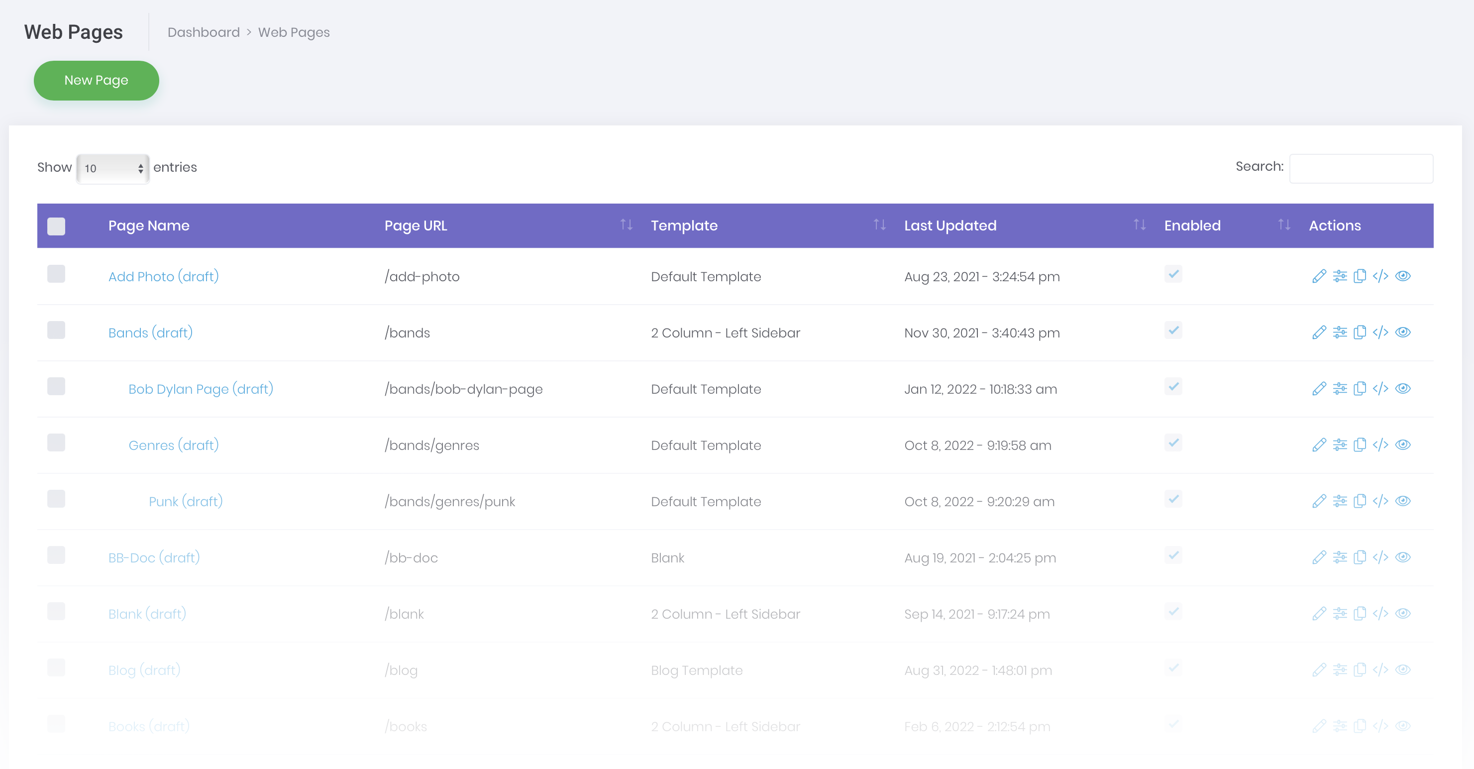The height and width of the screenshot is (769, 1474).
Task: Sort the table by Page Name column
Action: pyautogui.click(x=149, y=225)
